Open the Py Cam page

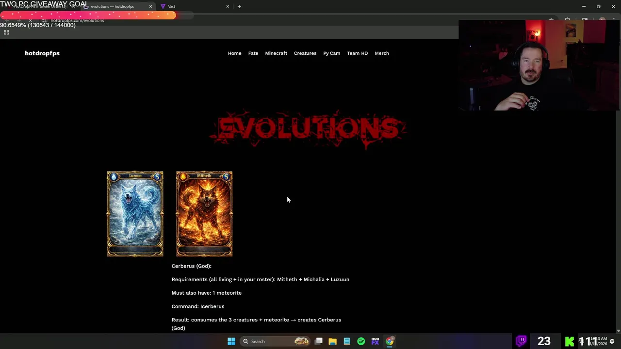tap(332, 53)
